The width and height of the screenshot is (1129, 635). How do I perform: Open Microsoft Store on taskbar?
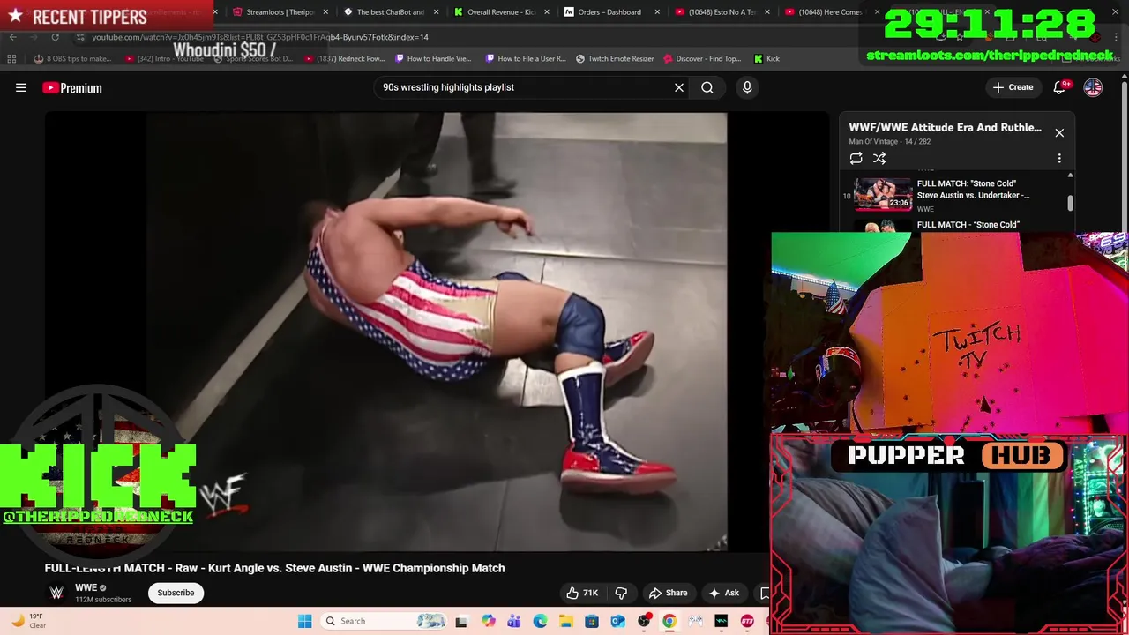[x=591, y=621]
